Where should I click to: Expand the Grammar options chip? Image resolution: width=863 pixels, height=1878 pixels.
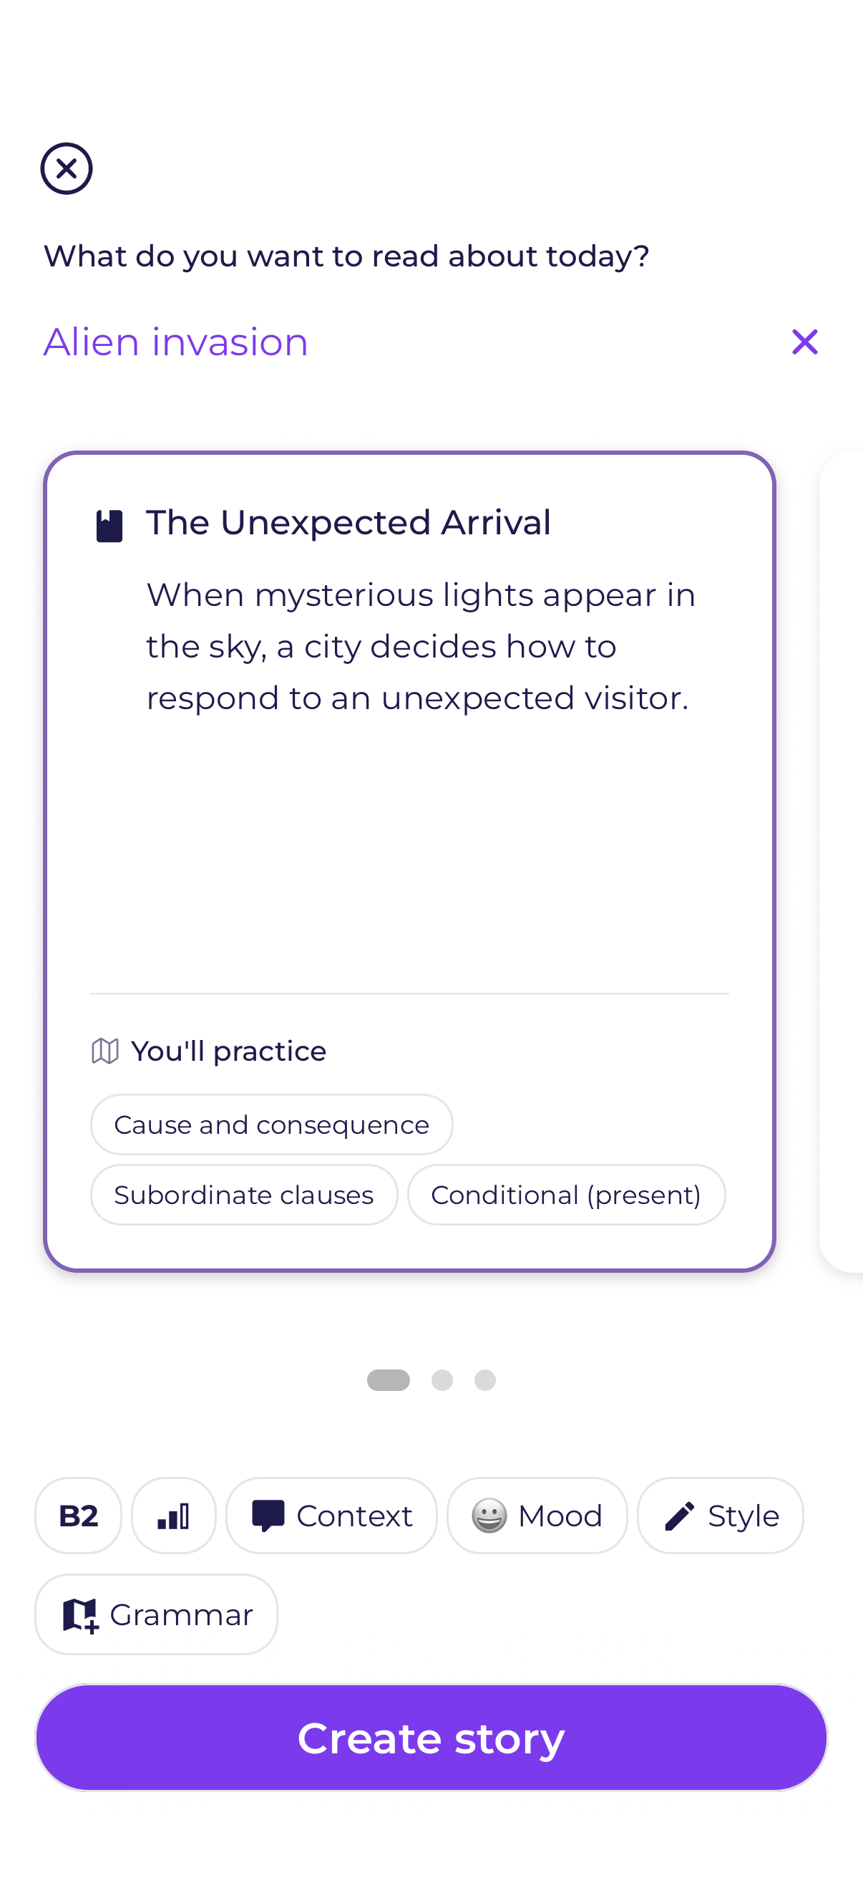click(156, 1614)
